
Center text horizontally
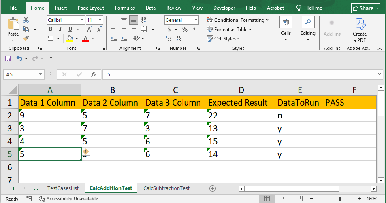[x=124, y=29]
